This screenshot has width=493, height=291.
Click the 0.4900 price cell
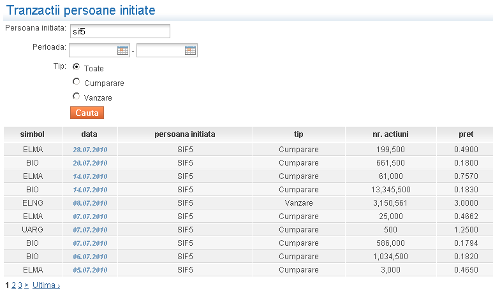[x=466, y=150]
